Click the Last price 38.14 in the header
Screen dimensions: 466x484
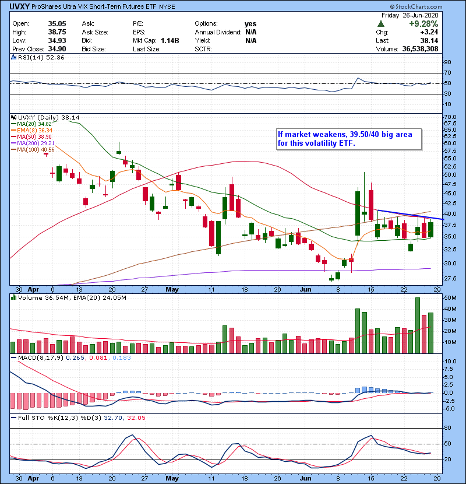(x=429, y=40)
